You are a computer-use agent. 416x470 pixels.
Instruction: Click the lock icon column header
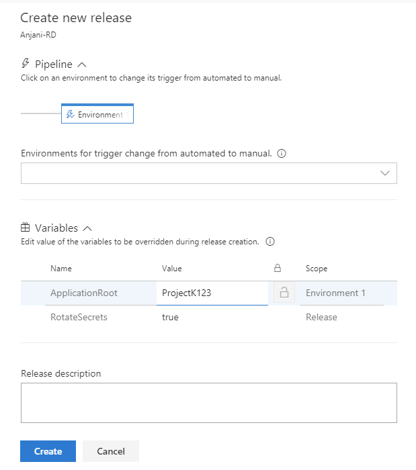[x=278, y=268]
